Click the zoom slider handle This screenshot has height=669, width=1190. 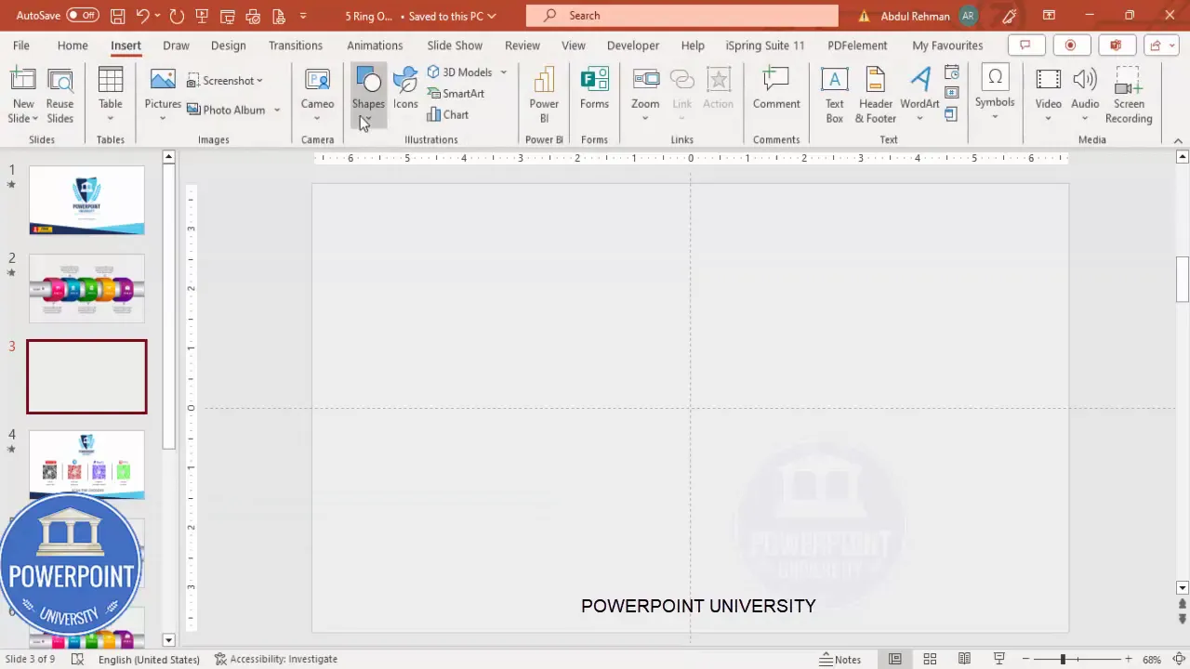click(x=1063, y=659)
